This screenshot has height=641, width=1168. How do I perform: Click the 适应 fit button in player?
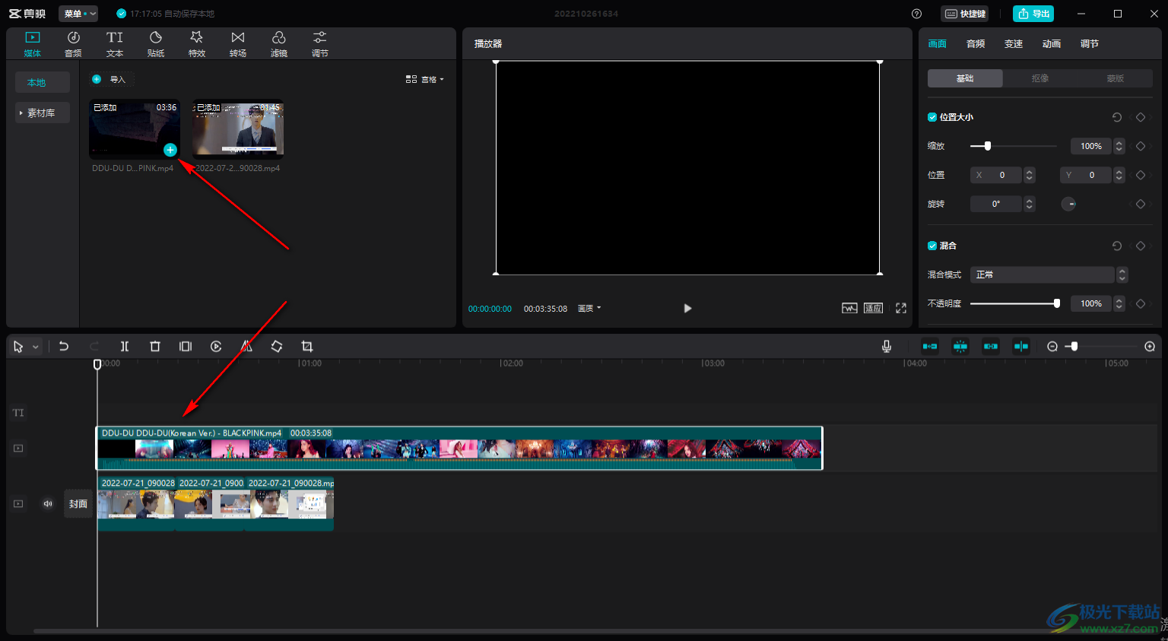873,308
